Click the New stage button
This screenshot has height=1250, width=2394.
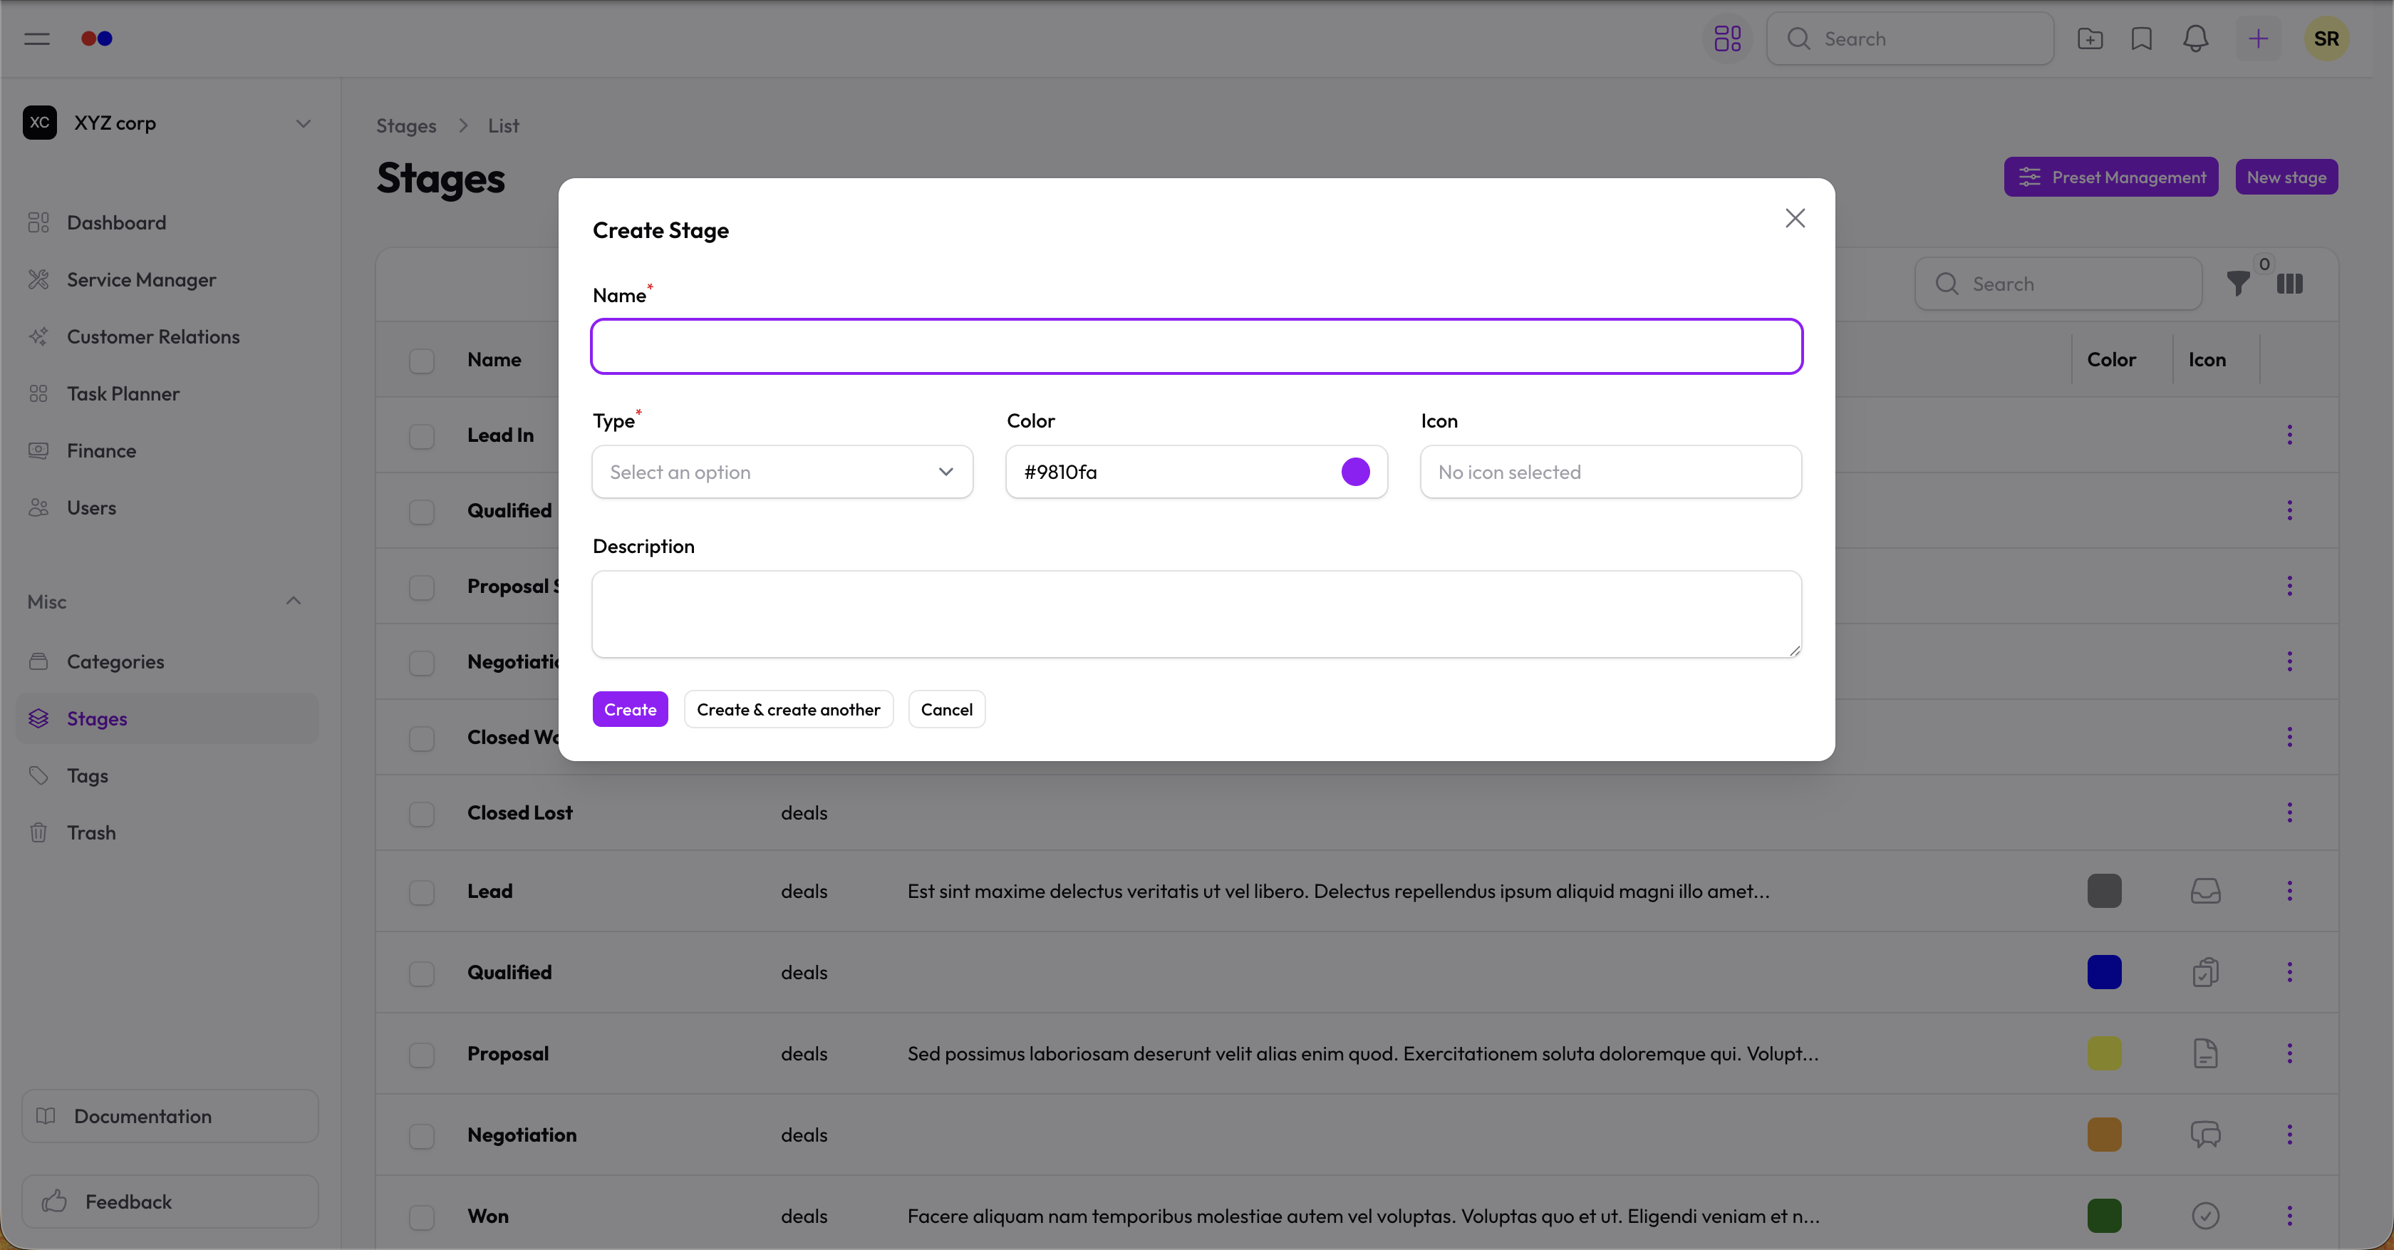coord(2286,177)
